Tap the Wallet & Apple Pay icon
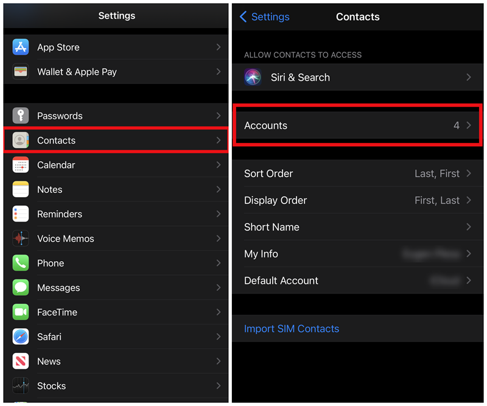The image size is (487, 406). (21, 72)
